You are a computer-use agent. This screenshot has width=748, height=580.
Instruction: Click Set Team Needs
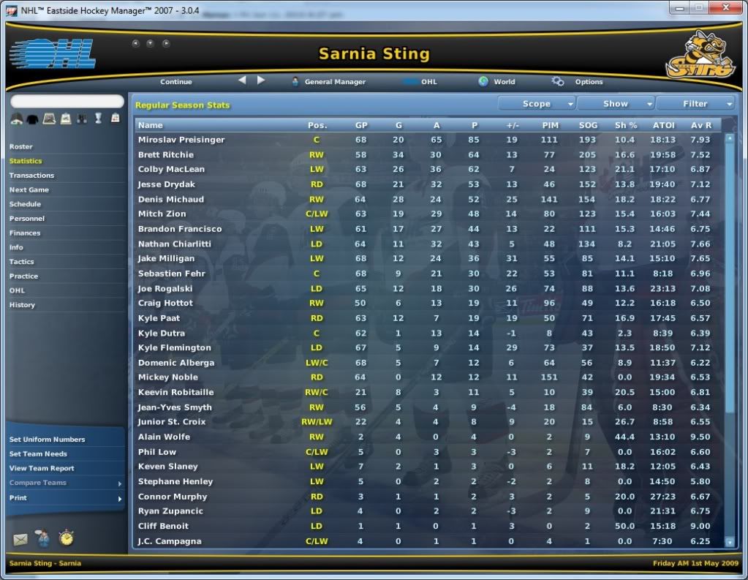pyautogui.click(x=38, y=453)
